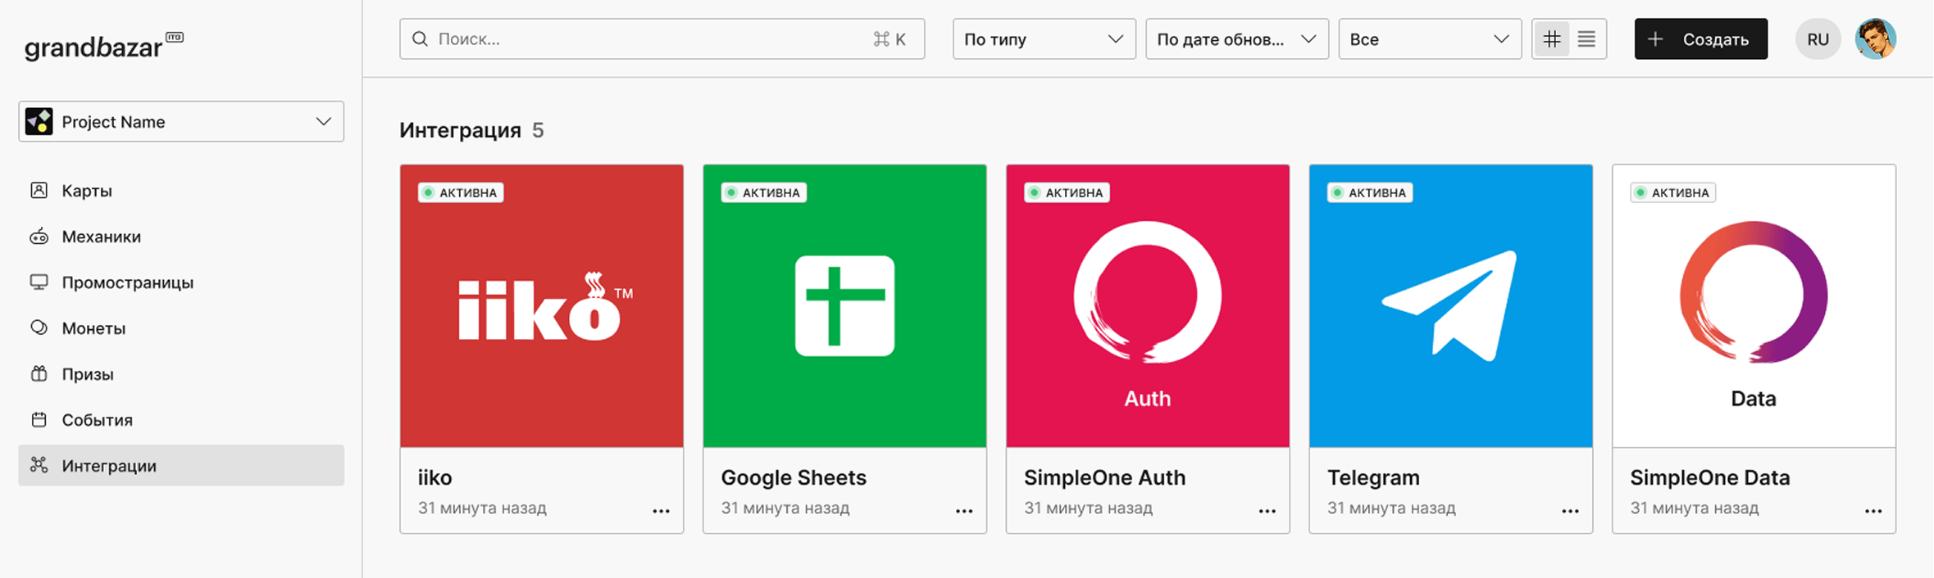
Task: Click АКТИВНА status badge on iiko card
Action: 461,192
